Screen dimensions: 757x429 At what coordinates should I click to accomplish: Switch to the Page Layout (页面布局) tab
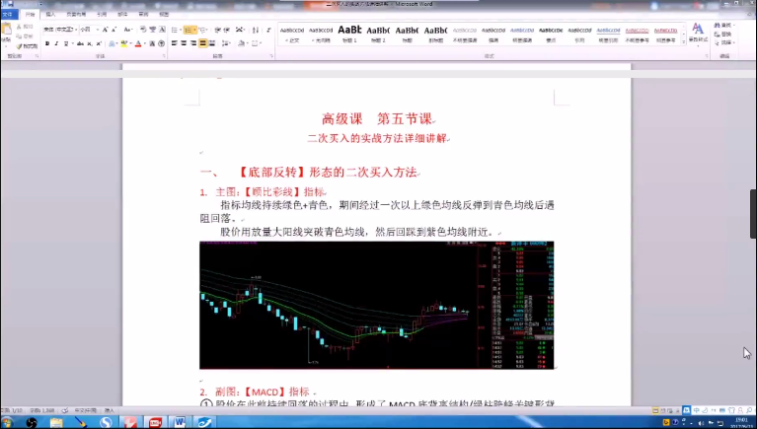point(76,14)
